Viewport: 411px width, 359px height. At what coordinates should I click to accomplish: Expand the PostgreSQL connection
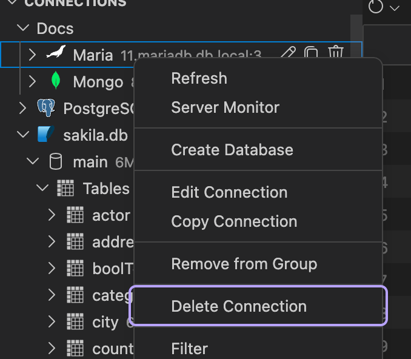(x=23, y=108)
